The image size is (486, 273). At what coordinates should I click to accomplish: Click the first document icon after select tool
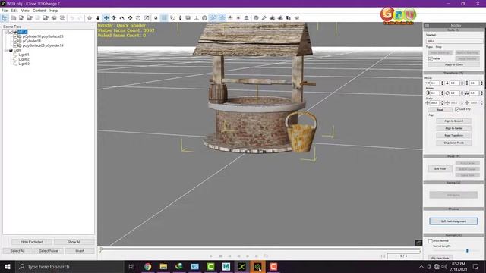click(x=14, y=18)
